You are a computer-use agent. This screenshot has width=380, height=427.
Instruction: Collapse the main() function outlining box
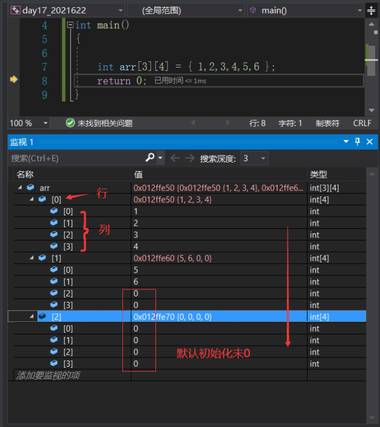(x=70, y=25)
